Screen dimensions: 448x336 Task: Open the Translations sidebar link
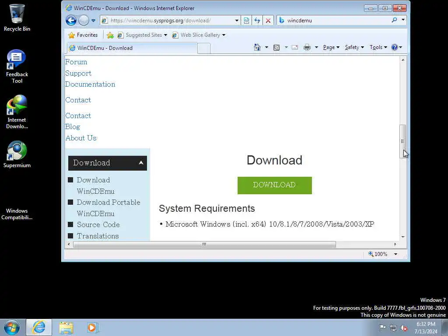coord(98,236)
